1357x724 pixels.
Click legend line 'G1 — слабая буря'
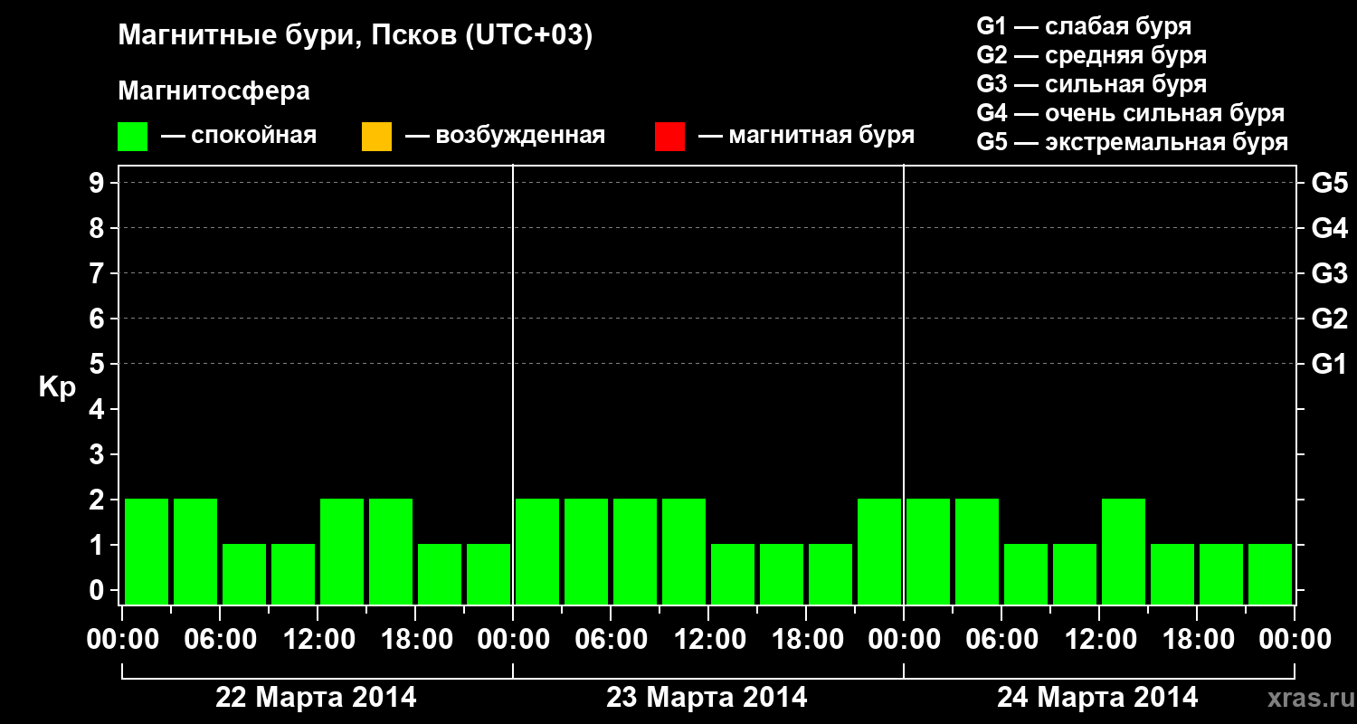pyautogui.click(x=1084, y=26)
